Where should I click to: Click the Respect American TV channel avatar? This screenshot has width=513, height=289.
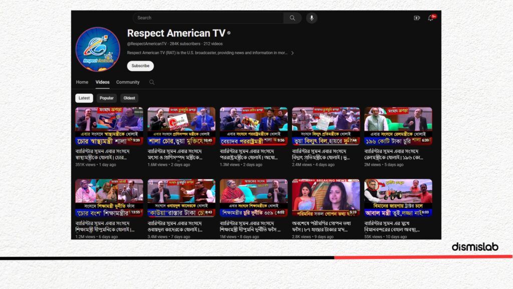98,49
